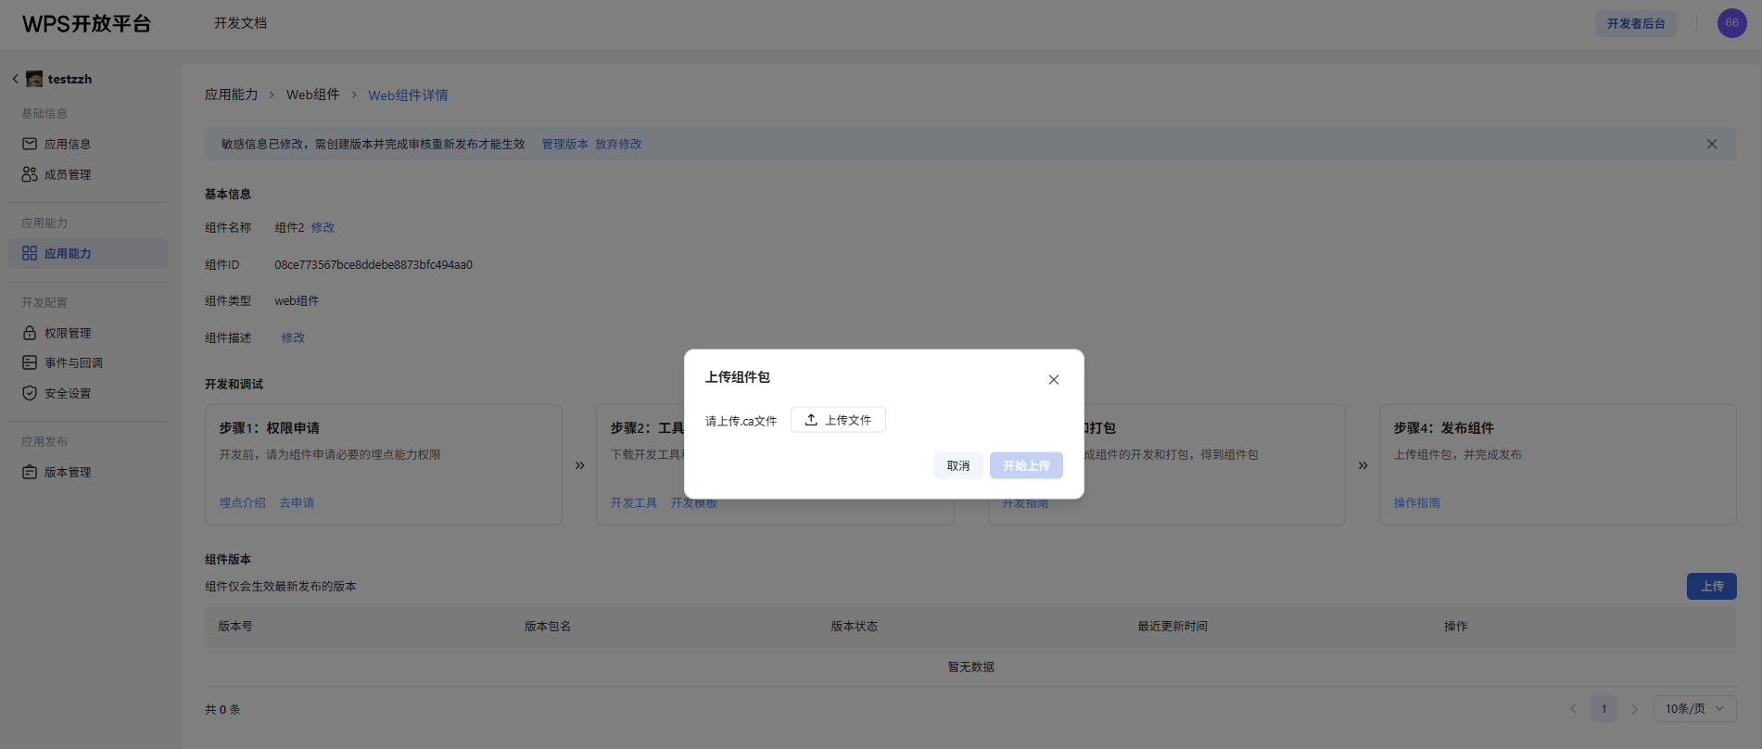The height and width of the screenshot is (749, 1762).
Task: Dismiss the sensitive info notification banner
Action: point(1711,145)
